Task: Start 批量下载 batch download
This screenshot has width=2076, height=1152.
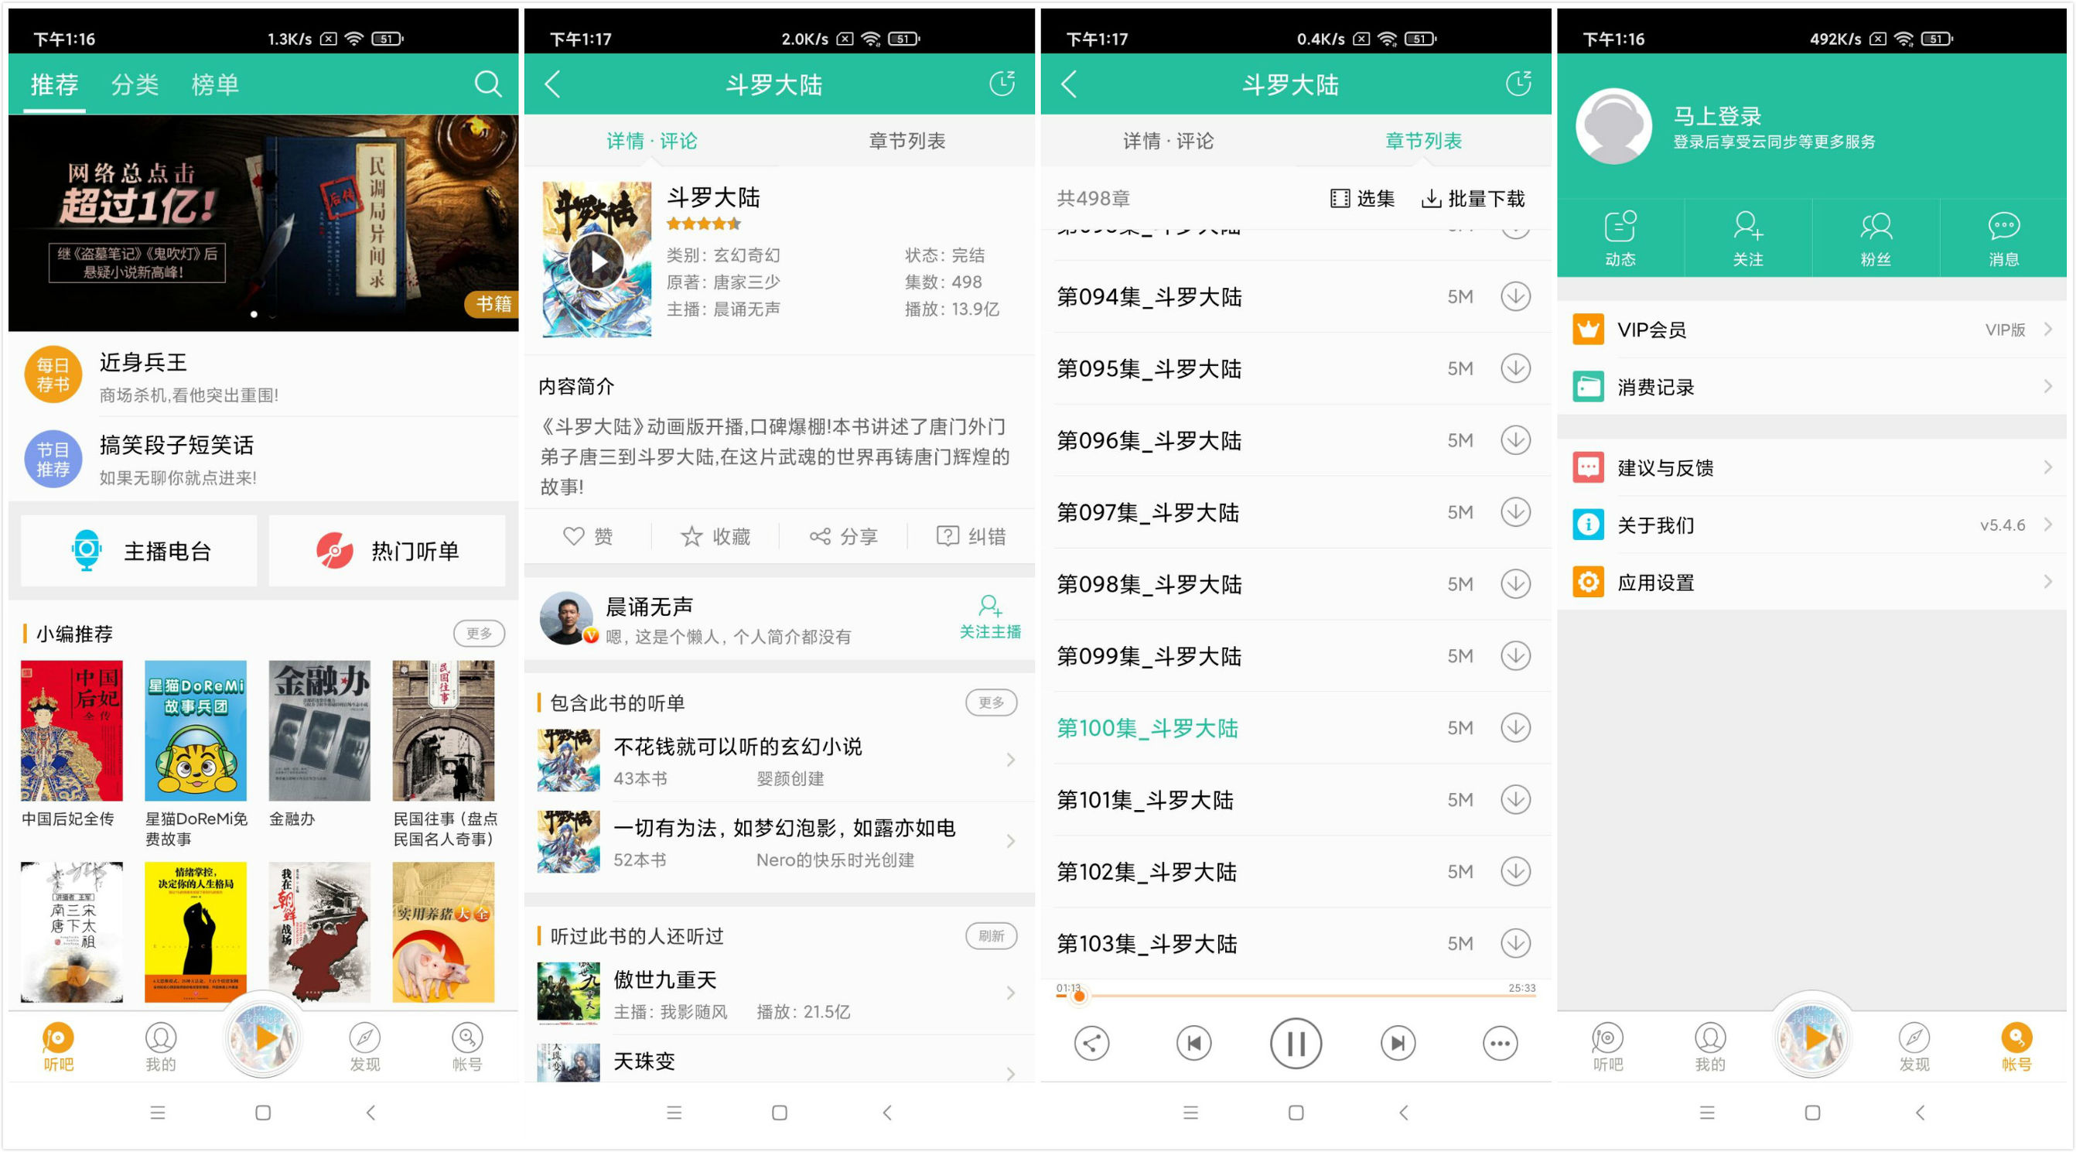Action: click(1473, 198)
